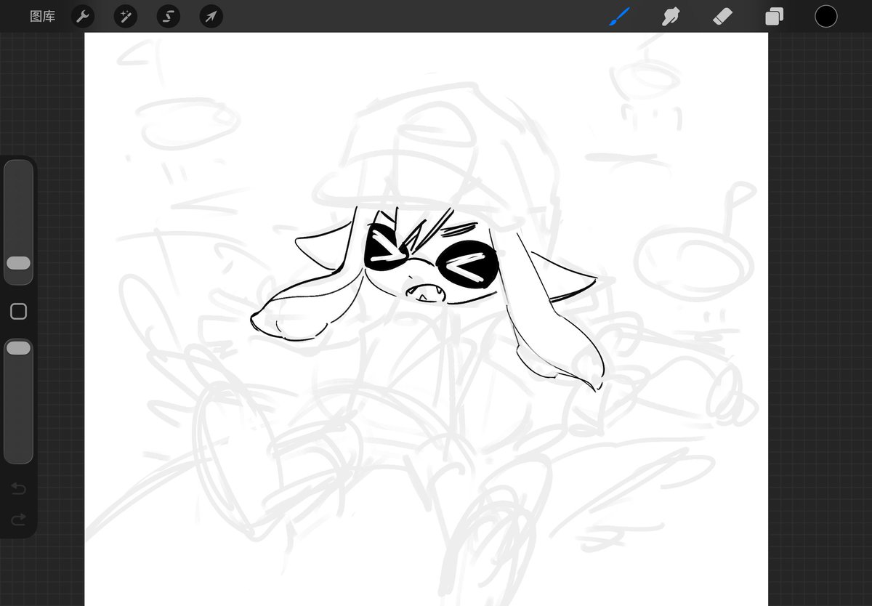Open the Layers panel
The width and height of the screenshot is (872, 606).
[x=775, y=16]
